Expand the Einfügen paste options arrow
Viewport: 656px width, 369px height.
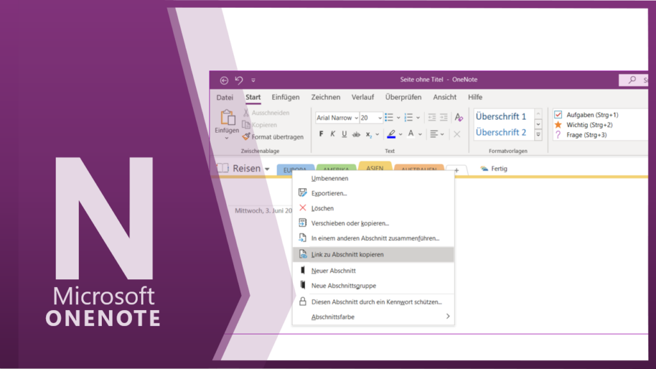(x=227, y=138)
